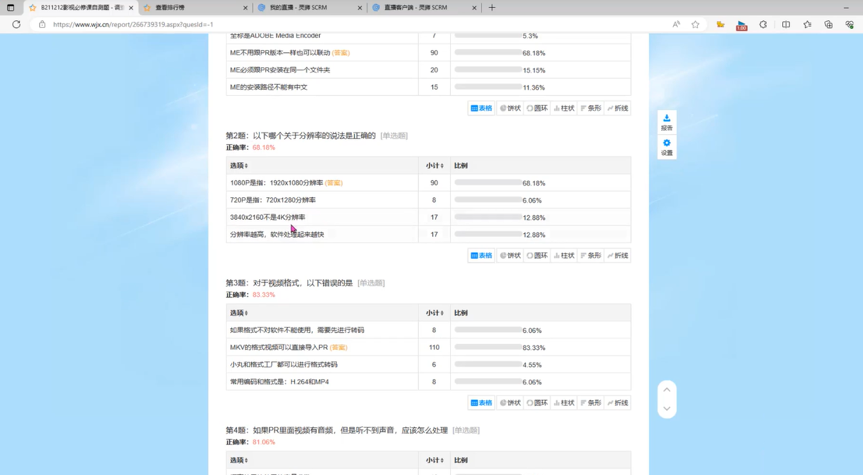Open the tab actions menu icon

click(10, 8)
